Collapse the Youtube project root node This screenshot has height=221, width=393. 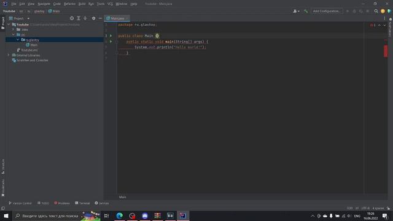pyautogui.click(x=9, y=25)
